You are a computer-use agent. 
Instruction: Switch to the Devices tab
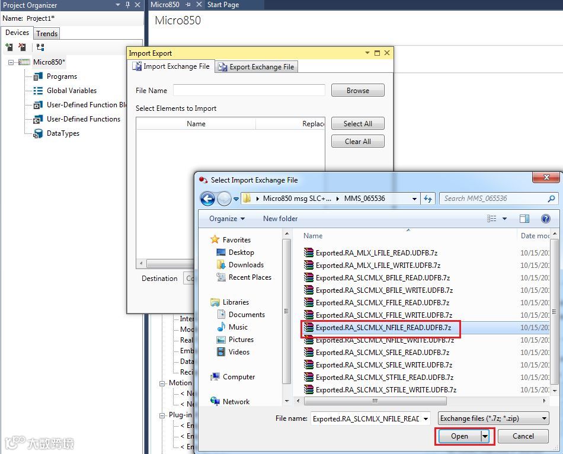17,33
